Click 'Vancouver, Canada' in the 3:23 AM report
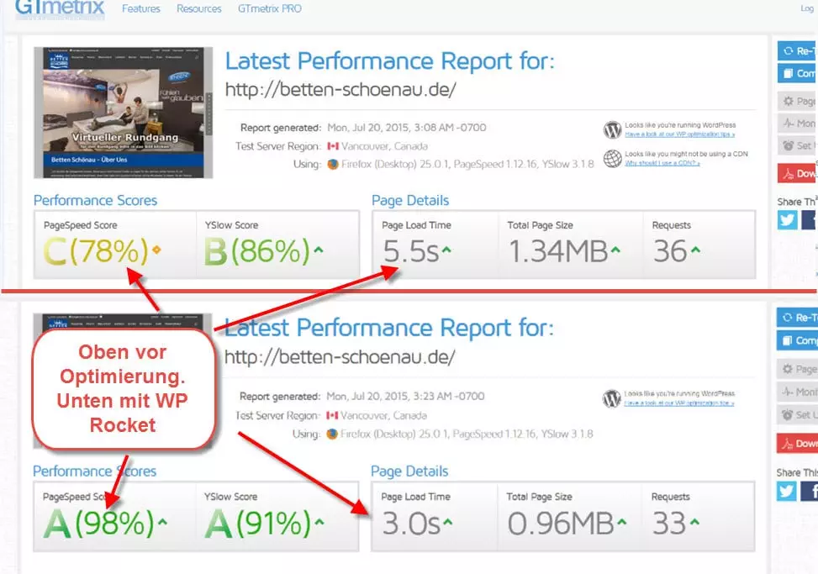 [x=383, y=415]
